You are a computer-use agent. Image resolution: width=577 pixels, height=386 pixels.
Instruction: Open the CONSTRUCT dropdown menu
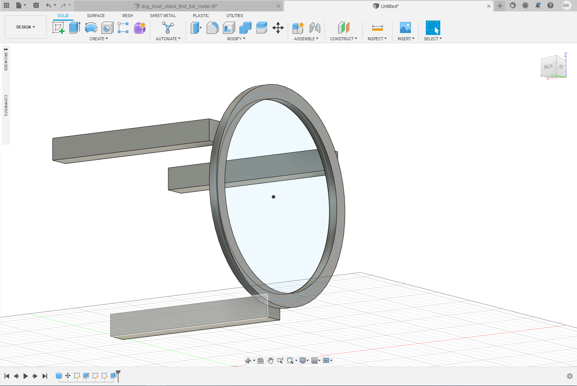point(343,39)
